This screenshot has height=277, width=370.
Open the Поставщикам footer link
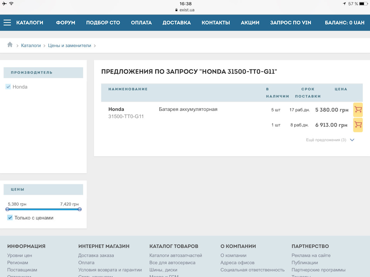click(22, 270)
